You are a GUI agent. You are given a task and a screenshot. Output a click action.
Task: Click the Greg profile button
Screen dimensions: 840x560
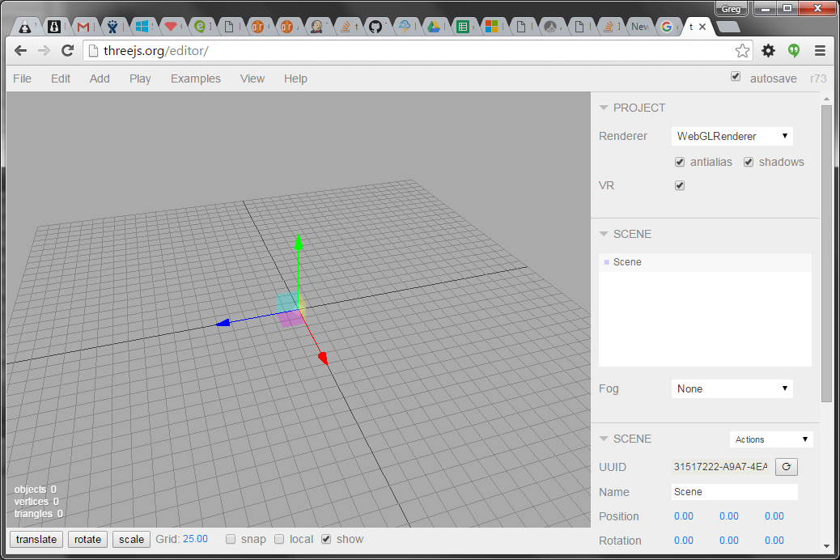pos(731,9)
